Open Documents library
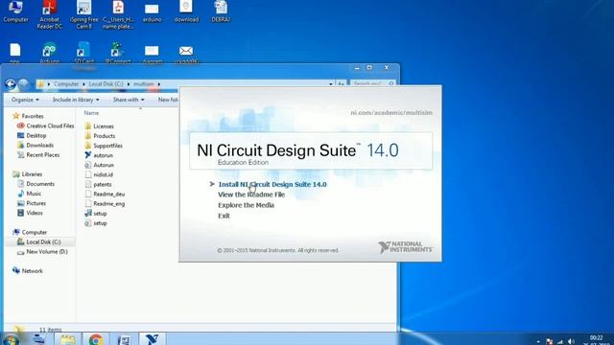The image size is (614, 345). point(36,184)
